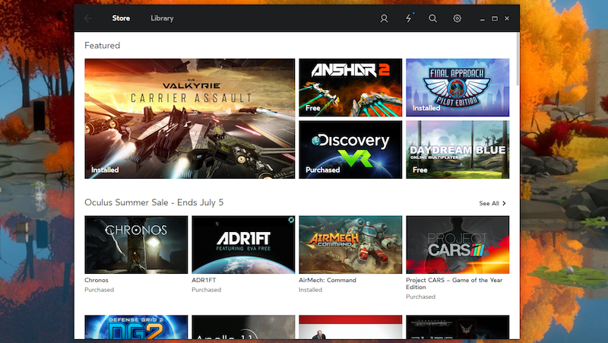The height and width of the screenshot is (343, 608).
Task: Minimize the Oculus window
Action: (483, 18)
